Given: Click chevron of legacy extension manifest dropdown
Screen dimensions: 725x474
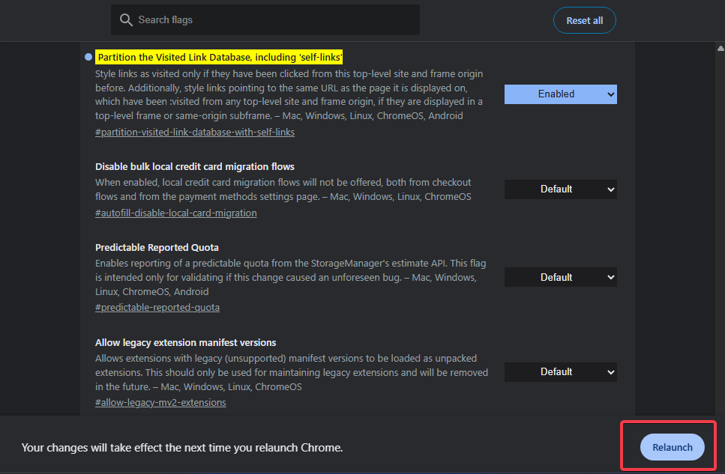Looking at the screenshot, I should 610,372.
